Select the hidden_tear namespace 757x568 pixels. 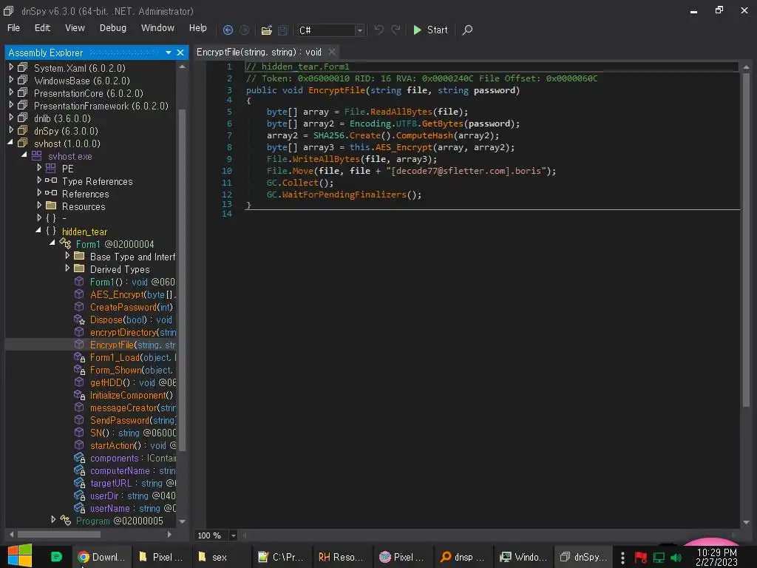coord(84,231)
